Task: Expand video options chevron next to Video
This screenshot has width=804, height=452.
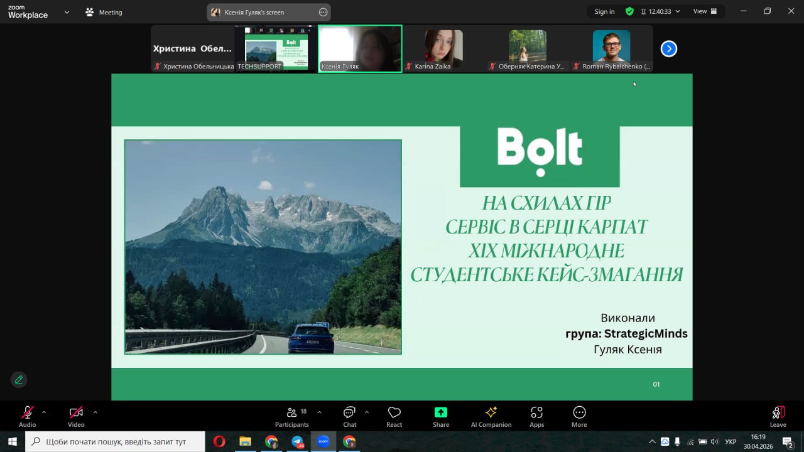Action: tap(95, 412)
